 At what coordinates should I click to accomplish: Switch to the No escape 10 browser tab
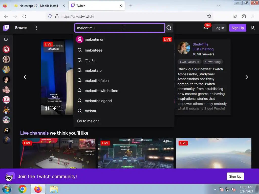[x=39, y=6]
